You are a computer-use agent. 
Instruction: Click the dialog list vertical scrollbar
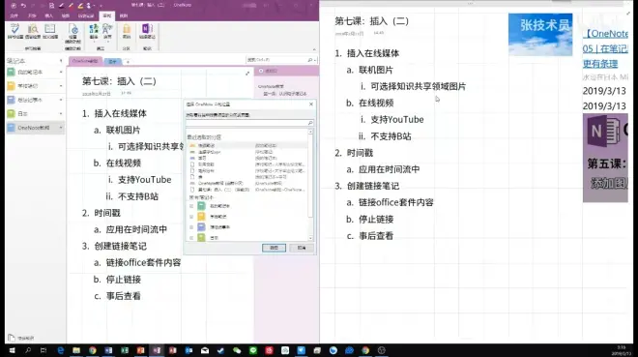tap(311, 185)
